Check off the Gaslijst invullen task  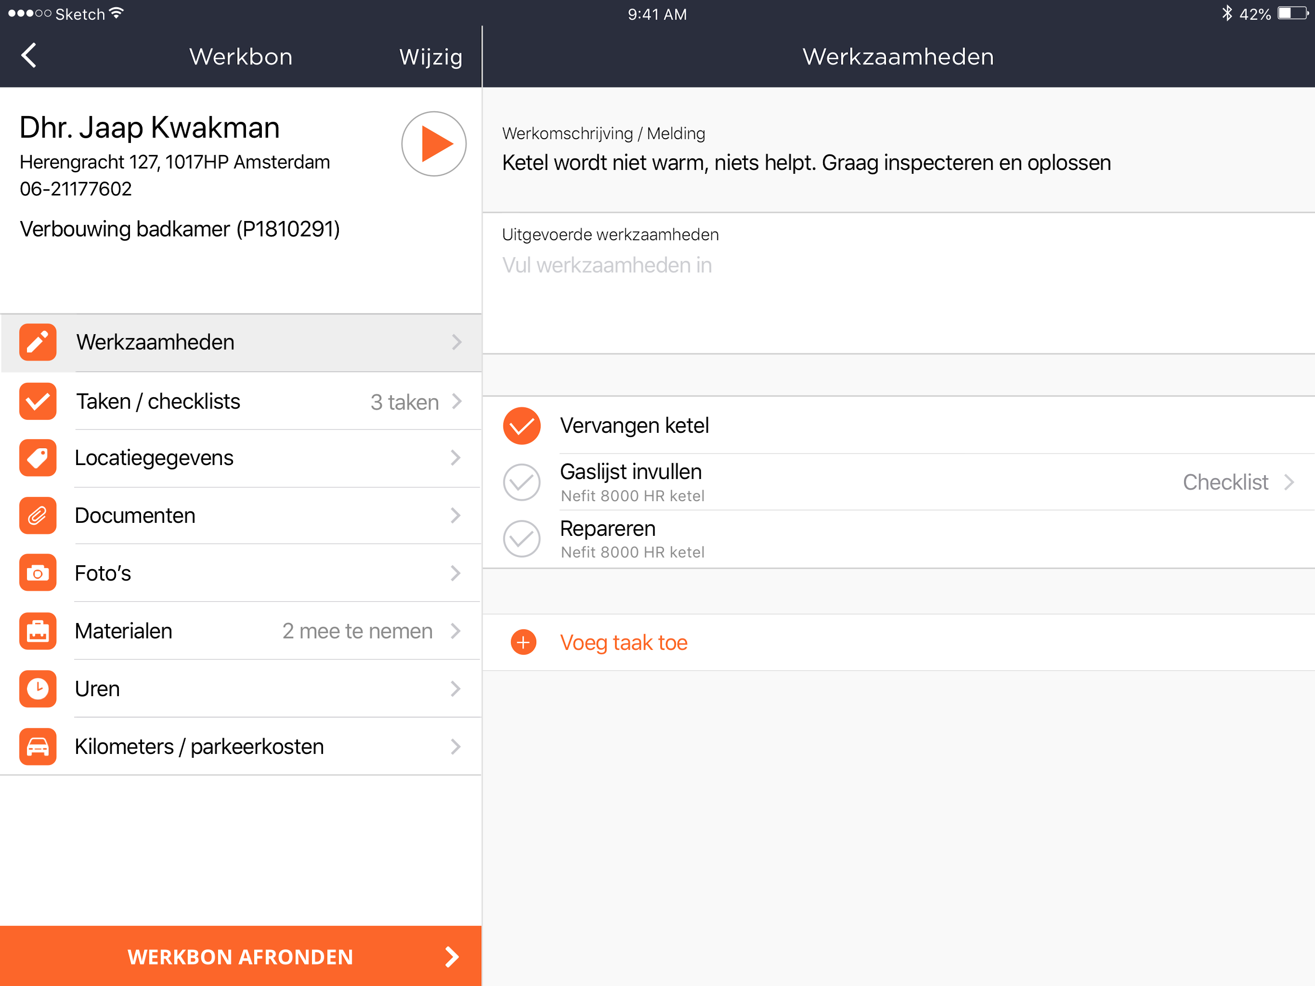pyautogui.click(x=521, y=482)
